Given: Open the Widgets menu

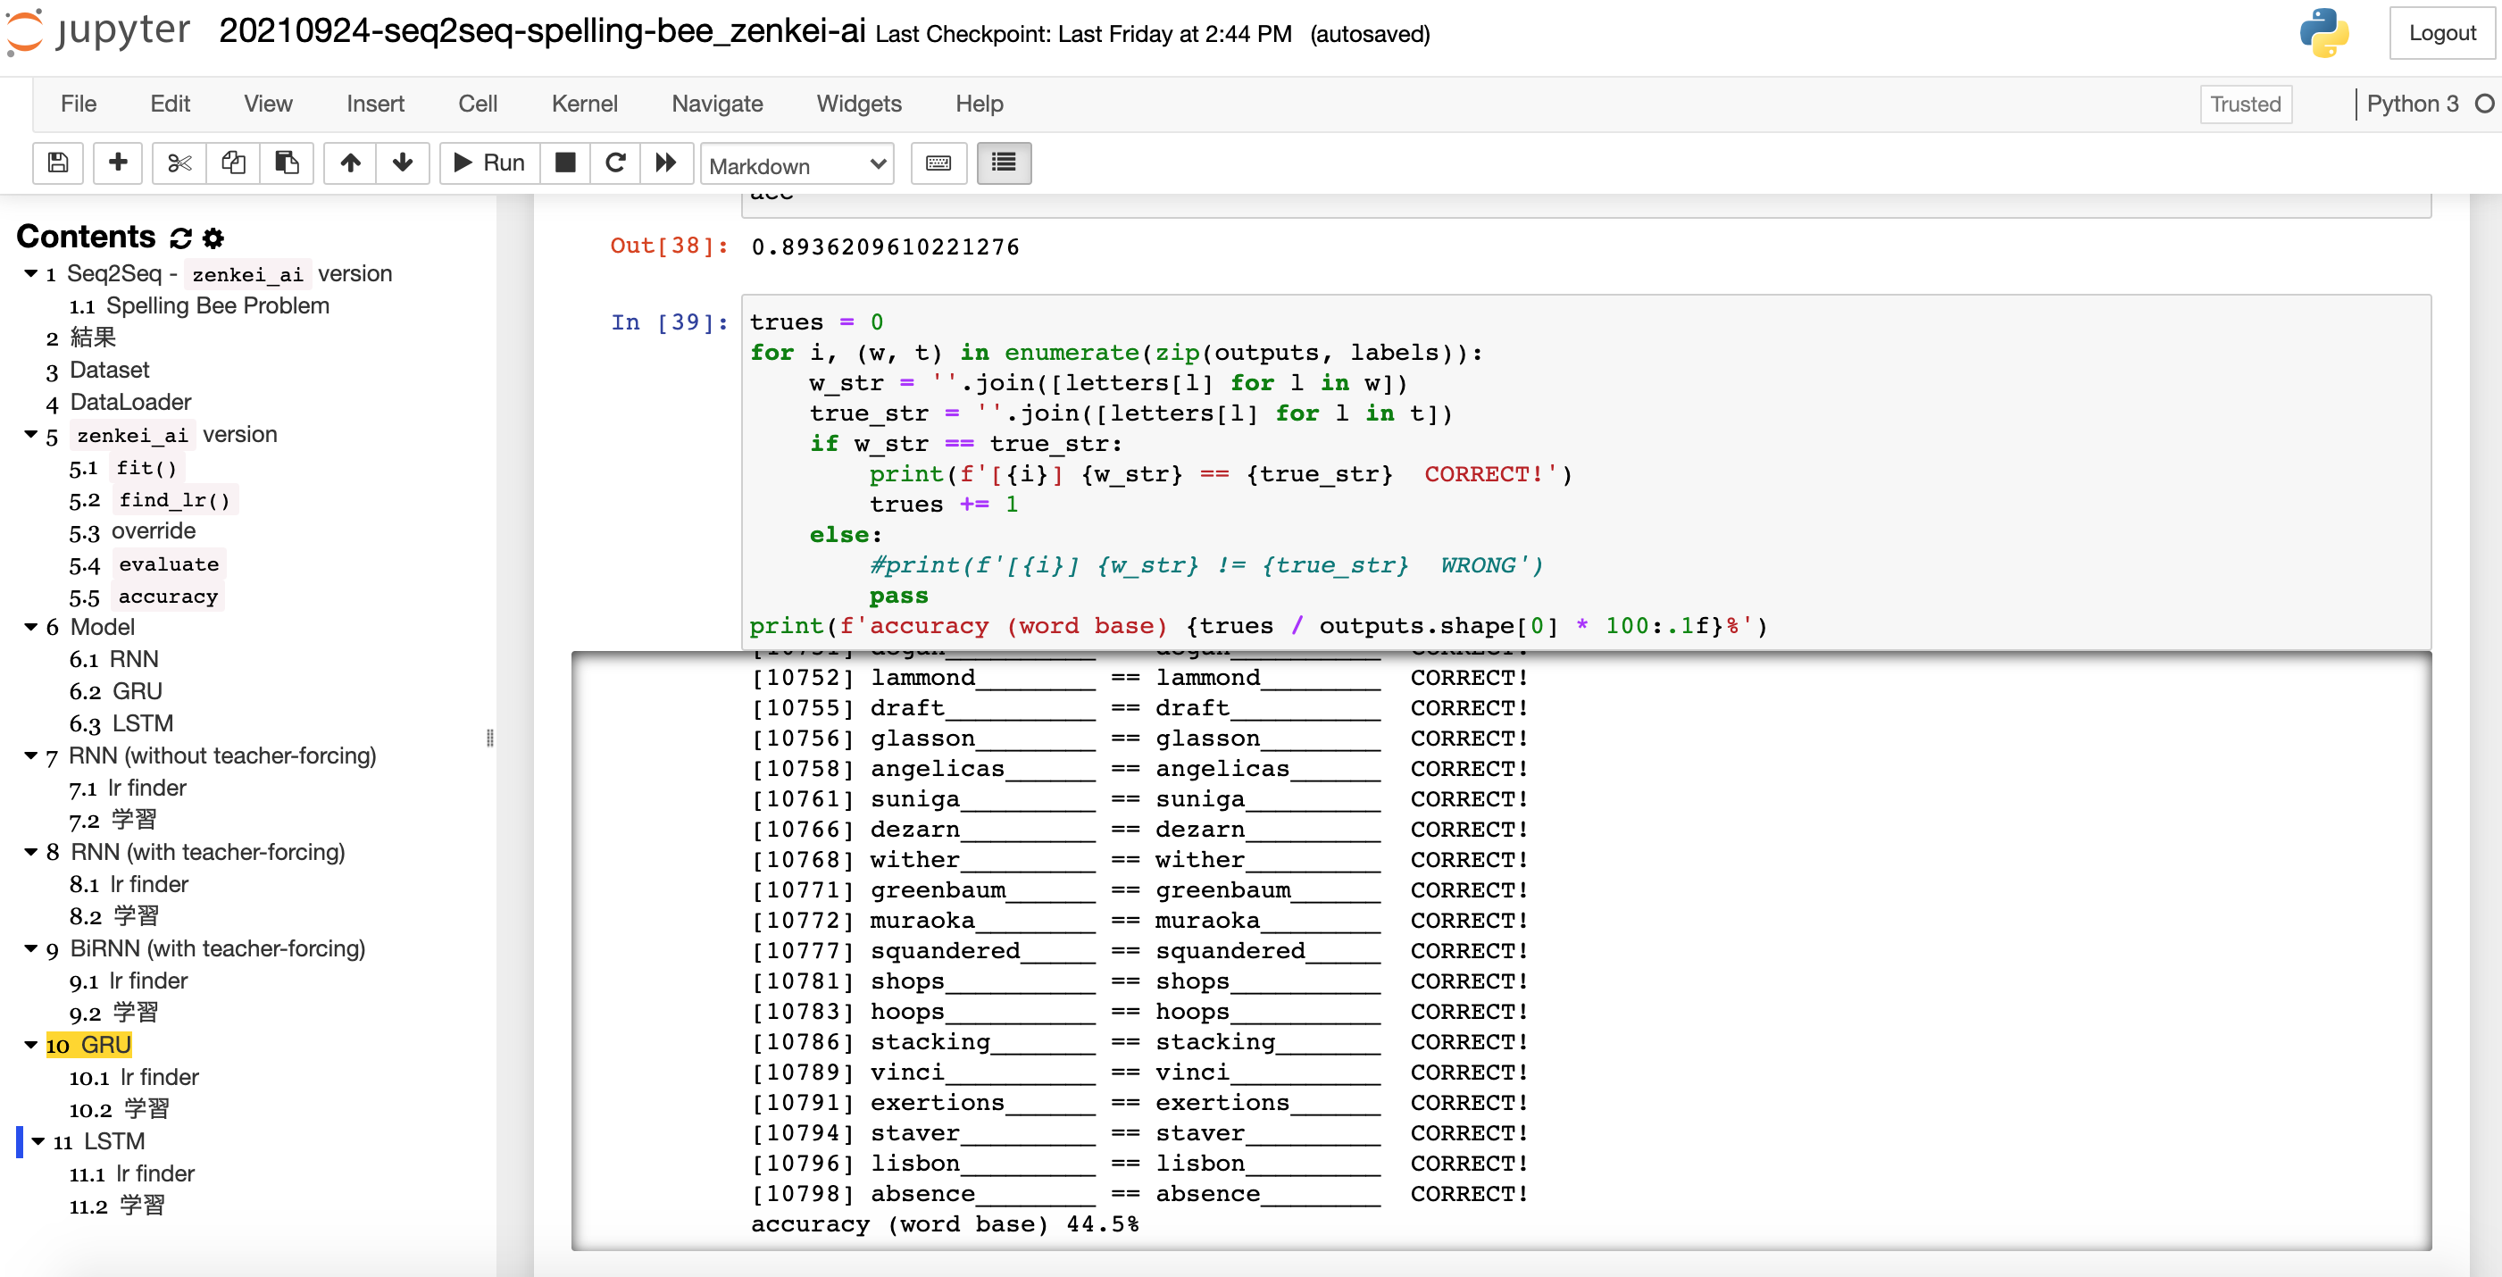Looking at the screenshot, I should pyautogui.click(x=859, y=104).
